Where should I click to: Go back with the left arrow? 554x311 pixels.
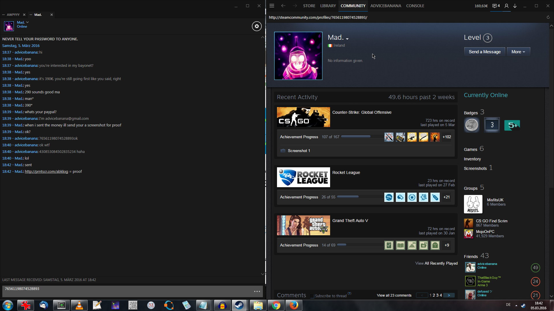pyautogui.click(x=283, y=6)
